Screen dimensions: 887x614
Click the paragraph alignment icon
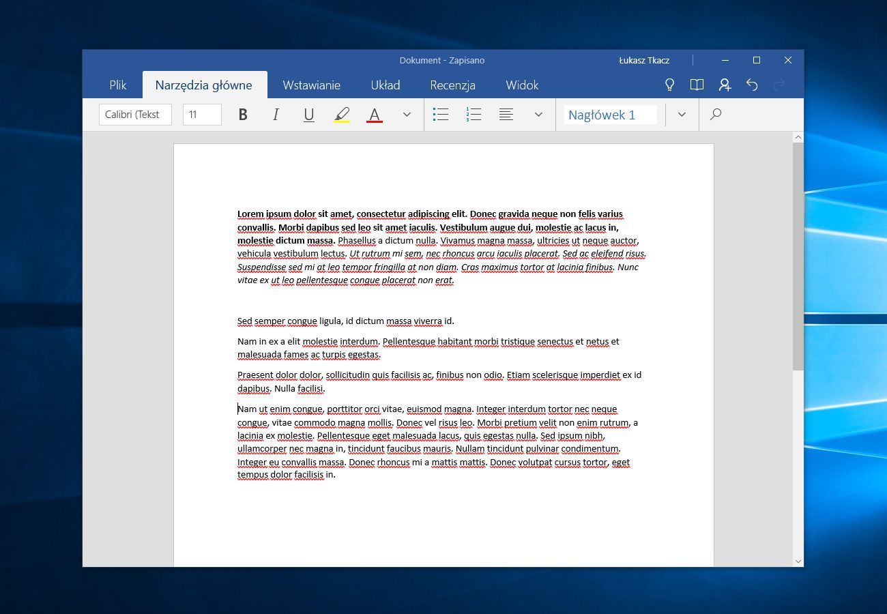[x=506, y=115]
